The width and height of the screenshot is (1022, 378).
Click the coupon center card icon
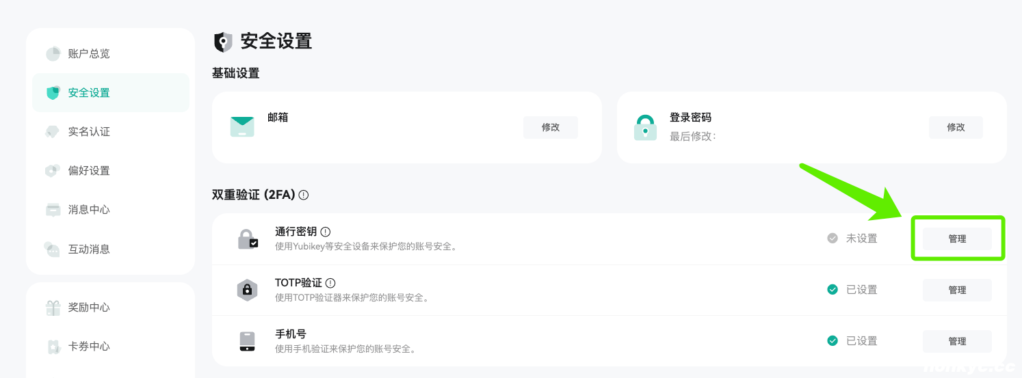coord(53,347)
